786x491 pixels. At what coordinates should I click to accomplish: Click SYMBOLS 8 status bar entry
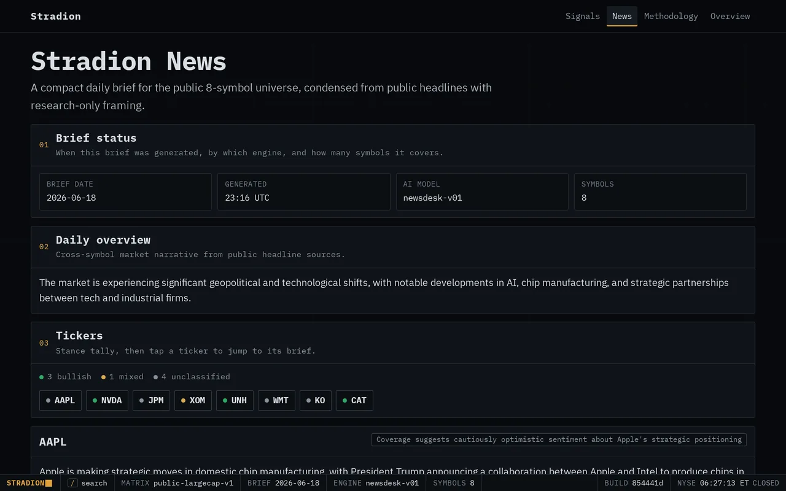454,483
